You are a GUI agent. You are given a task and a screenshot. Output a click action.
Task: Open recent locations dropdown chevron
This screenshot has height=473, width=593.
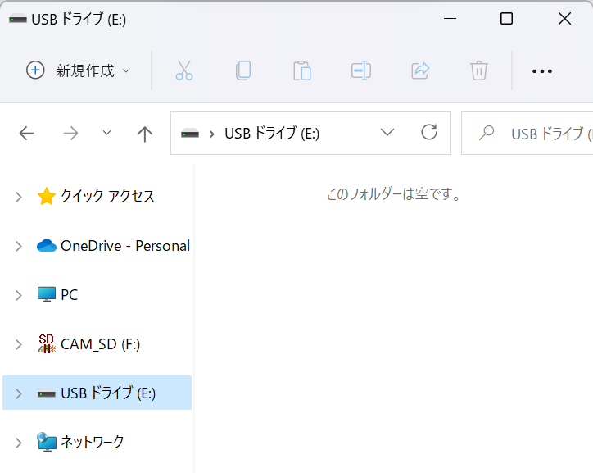point(106,133)
